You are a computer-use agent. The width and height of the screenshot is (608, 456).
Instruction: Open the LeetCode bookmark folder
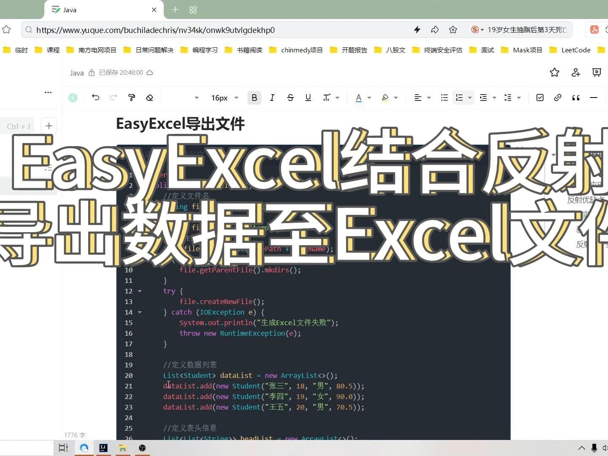(x=570, y=50)
